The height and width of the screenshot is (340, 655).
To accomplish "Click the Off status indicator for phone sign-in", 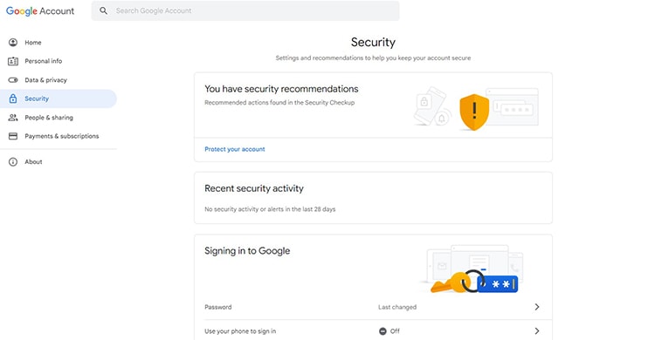I will point(389,331).
